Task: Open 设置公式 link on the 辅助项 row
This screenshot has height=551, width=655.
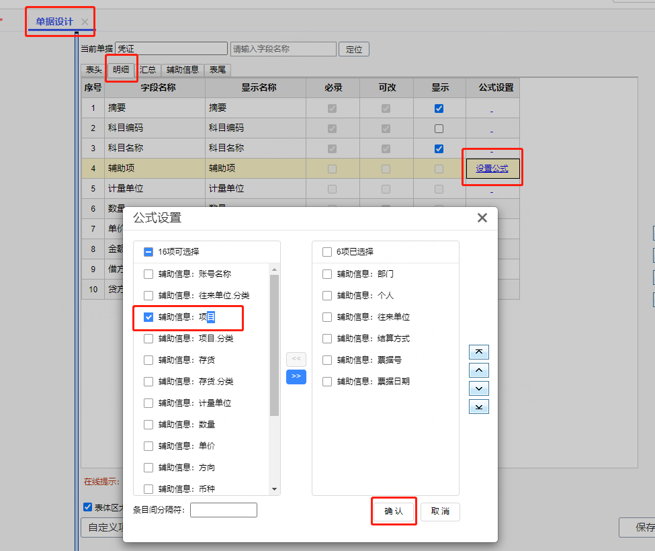Action: 492,168
